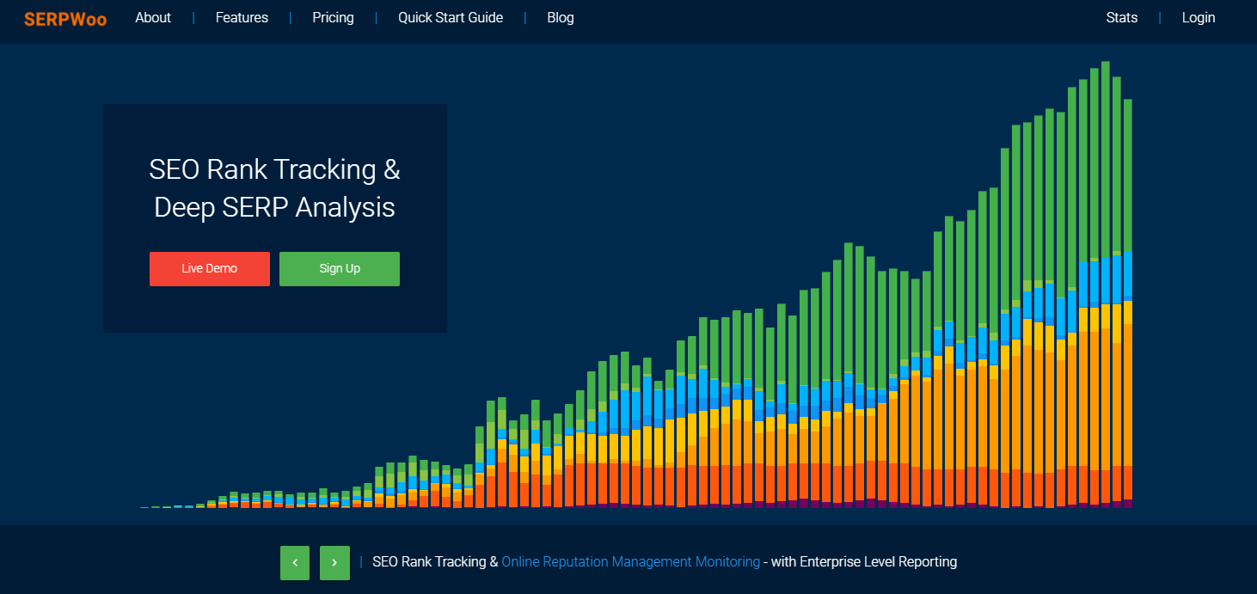This screenshot has height=594, width=1257.
Task: Click the tallest green bar in chart
Action: 1106,157
